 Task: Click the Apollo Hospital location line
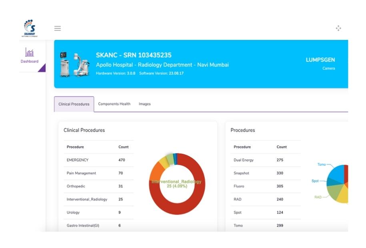point(162,65)
